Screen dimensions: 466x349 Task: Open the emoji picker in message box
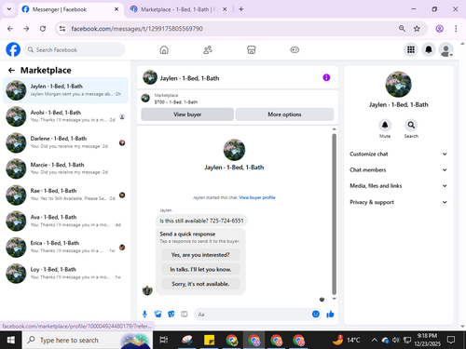[316, 314]
